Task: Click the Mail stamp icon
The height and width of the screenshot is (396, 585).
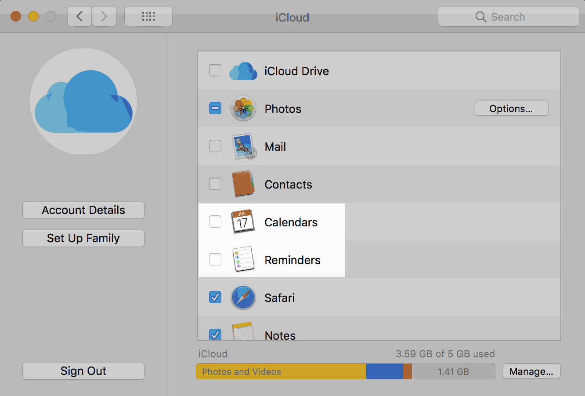Action: click(244, 146)
